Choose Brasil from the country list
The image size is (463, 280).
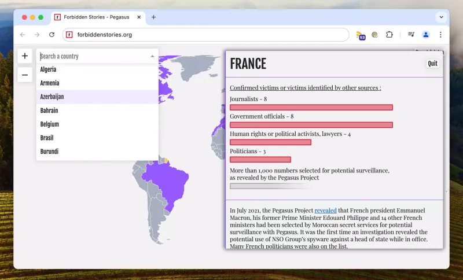[97, 138]
